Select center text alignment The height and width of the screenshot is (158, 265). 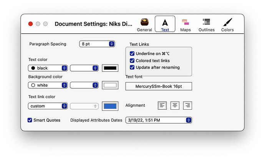175,105
